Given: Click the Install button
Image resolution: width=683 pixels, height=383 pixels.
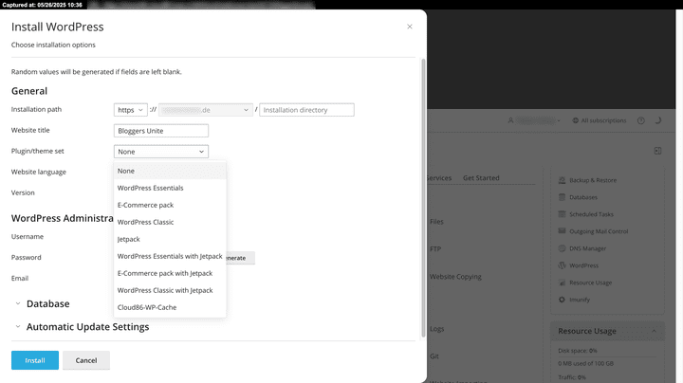Looking at the screenshot, I should (x=35, y=360).
